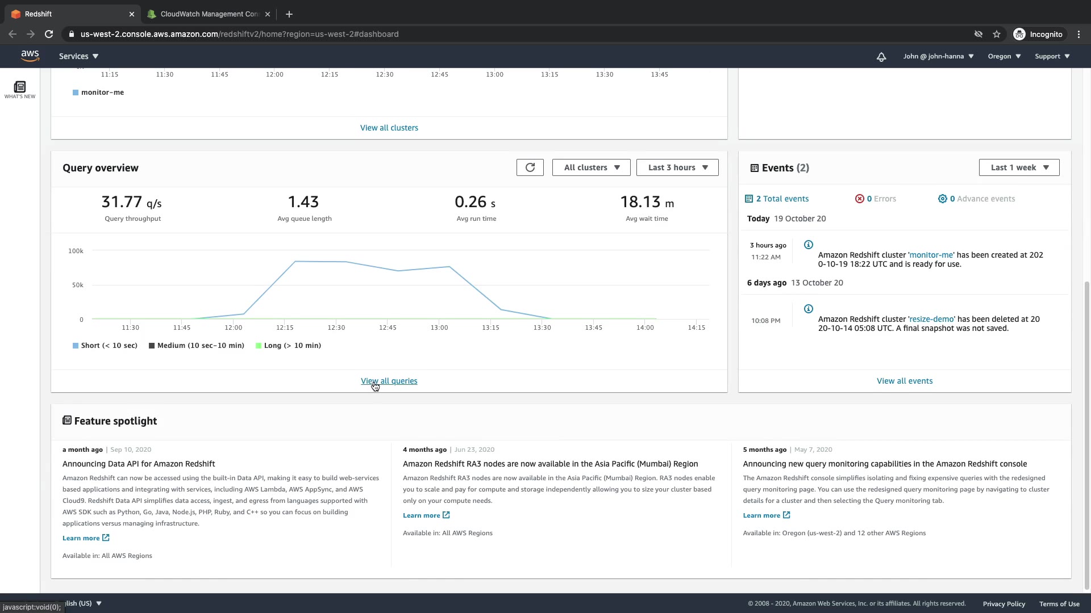Click info icon for monitor-me created event

[x=808, y=245]
